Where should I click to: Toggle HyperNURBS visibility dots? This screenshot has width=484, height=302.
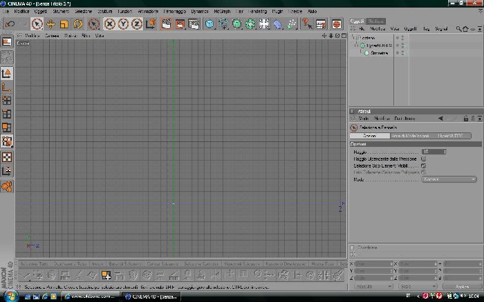[x=402, y=46]
